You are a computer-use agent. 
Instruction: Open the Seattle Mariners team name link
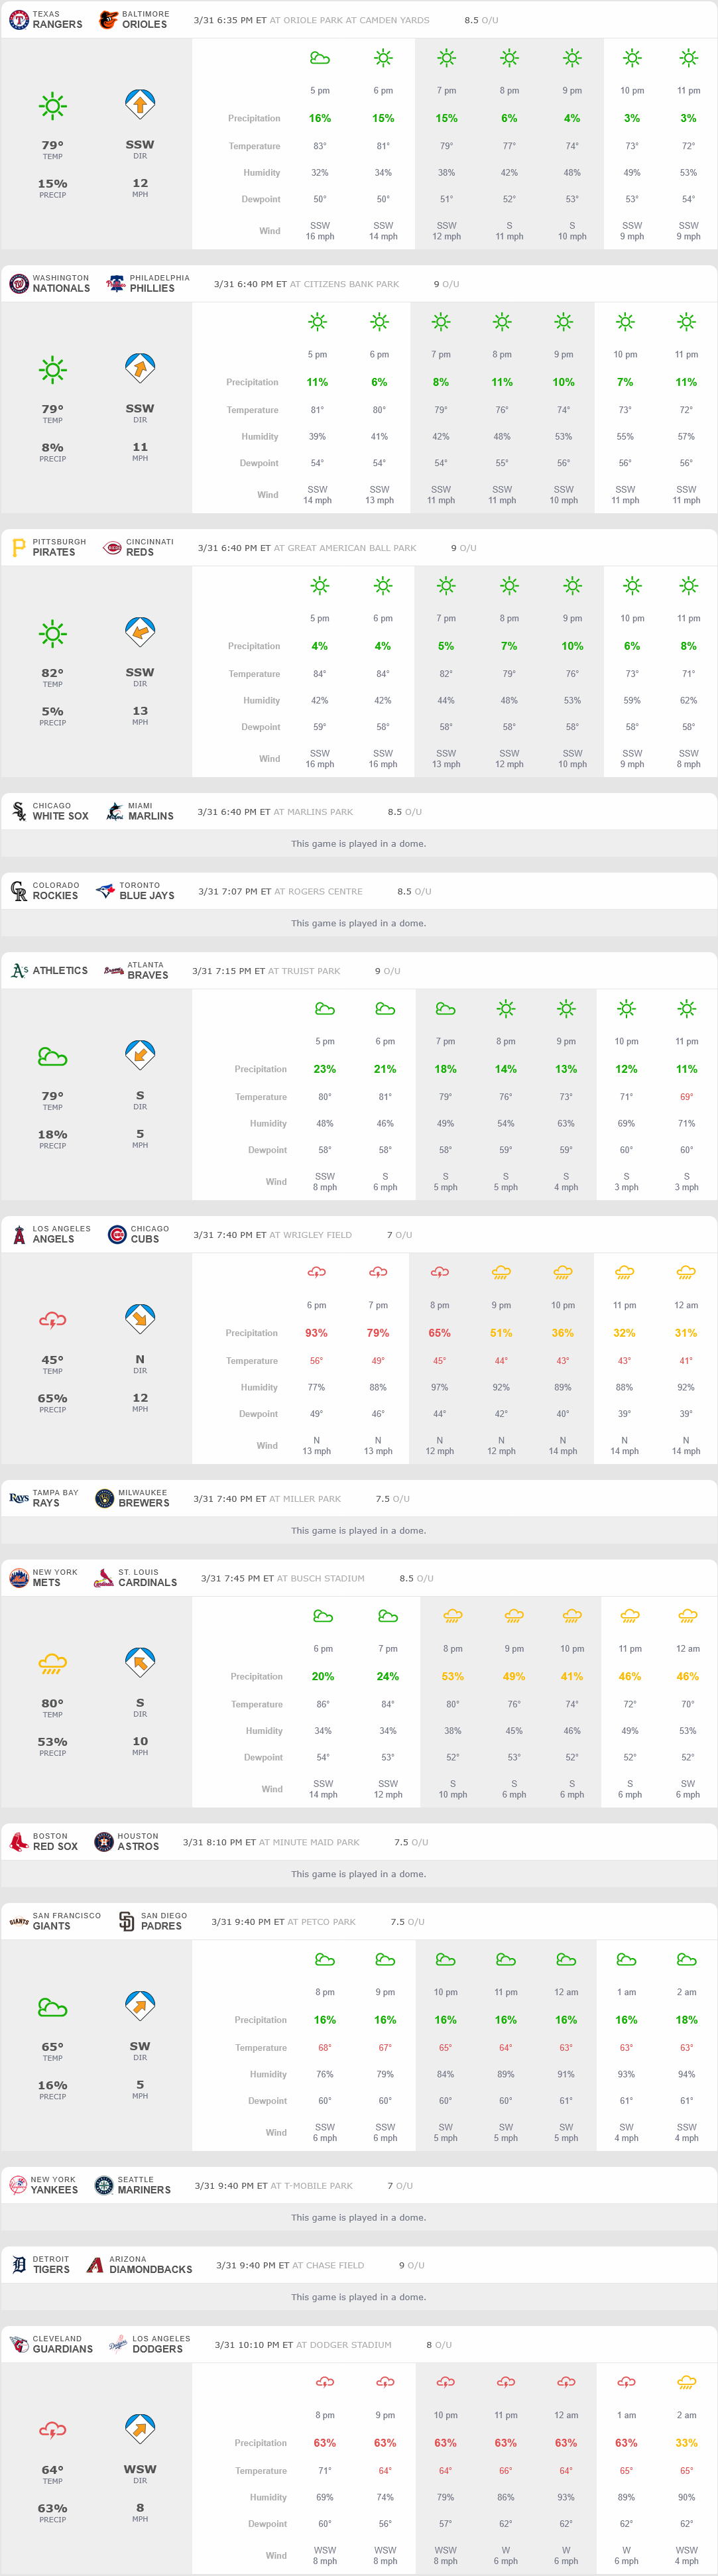coord(144,2190)
